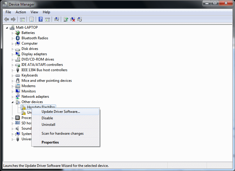Select the Modems tree label
The image size is (235, 171).
28,86
